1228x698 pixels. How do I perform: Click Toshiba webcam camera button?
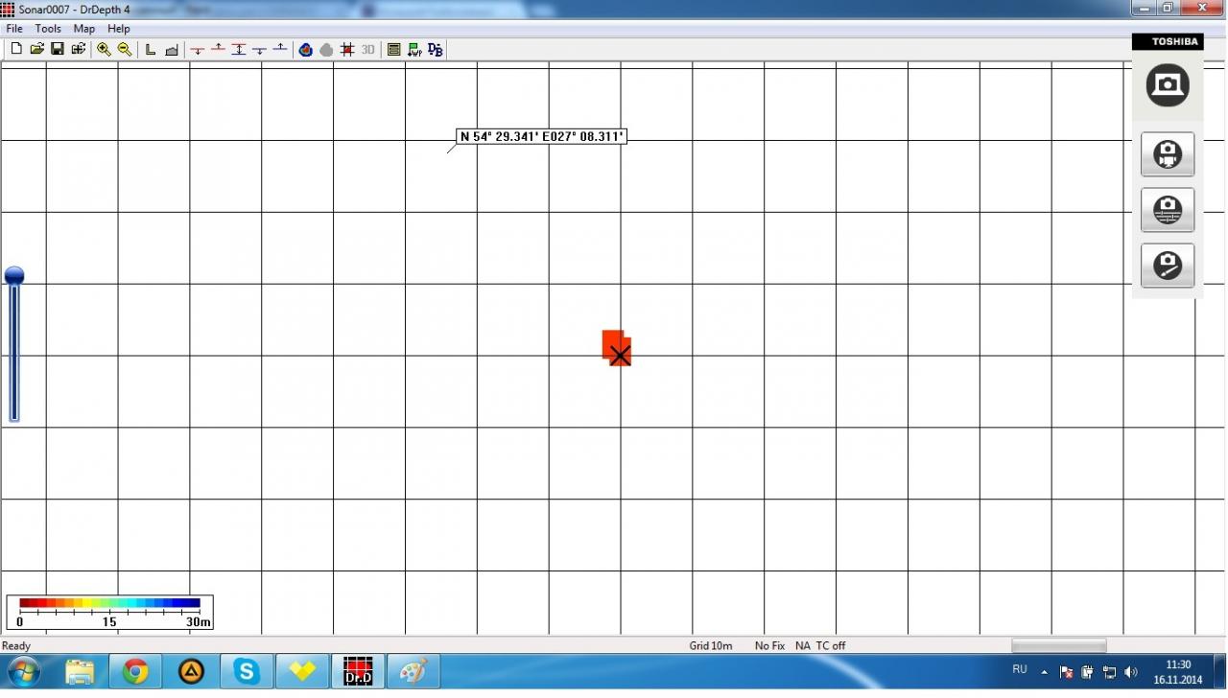point(1168,85)
